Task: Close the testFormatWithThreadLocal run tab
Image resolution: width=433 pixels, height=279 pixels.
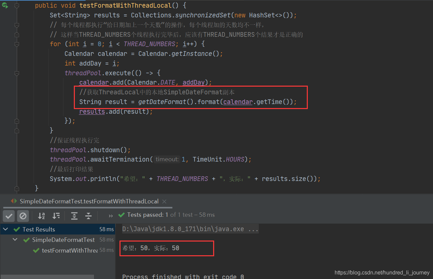Action: point(164,201)
